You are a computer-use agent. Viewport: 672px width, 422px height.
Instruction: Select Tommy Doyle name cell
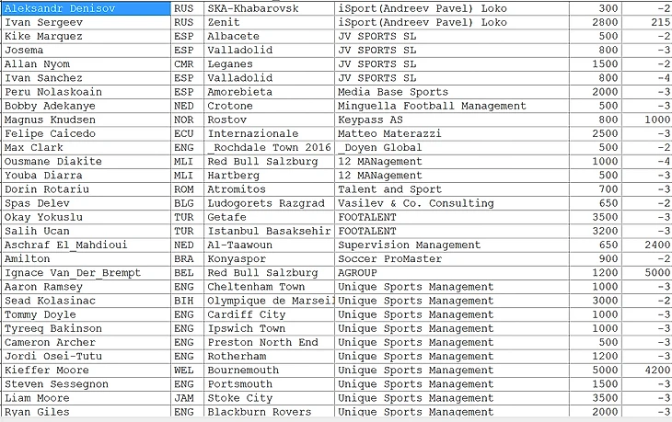pos(87,314)
